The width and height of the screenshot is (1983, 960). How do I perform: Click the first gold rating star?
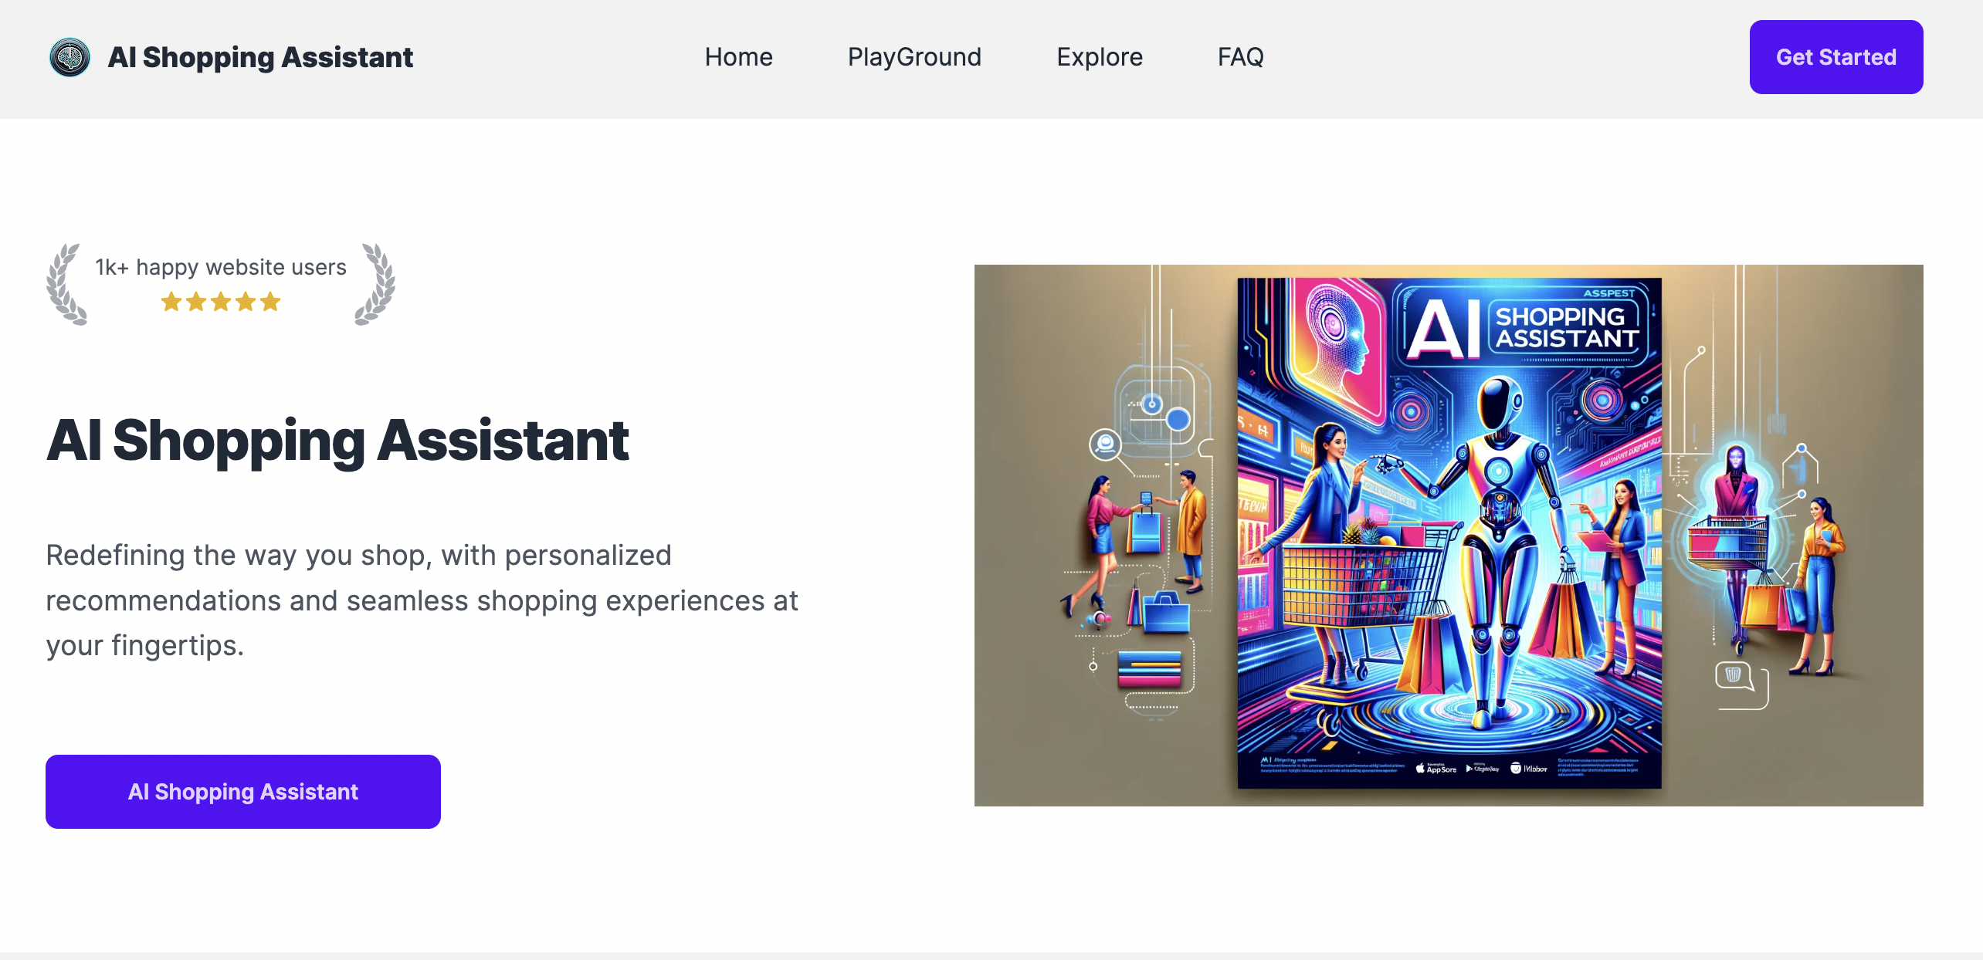pos(171,302)
